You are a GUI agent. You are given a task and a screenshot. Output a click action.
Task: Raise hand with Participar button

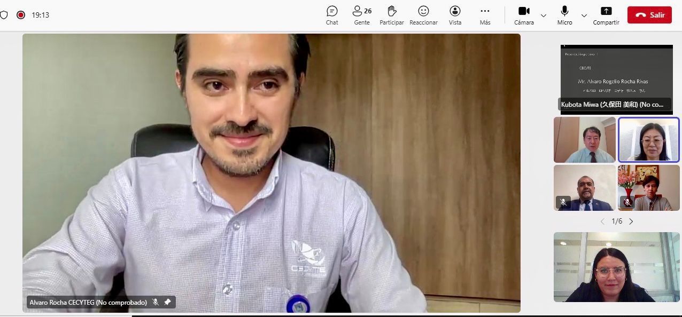392,15
